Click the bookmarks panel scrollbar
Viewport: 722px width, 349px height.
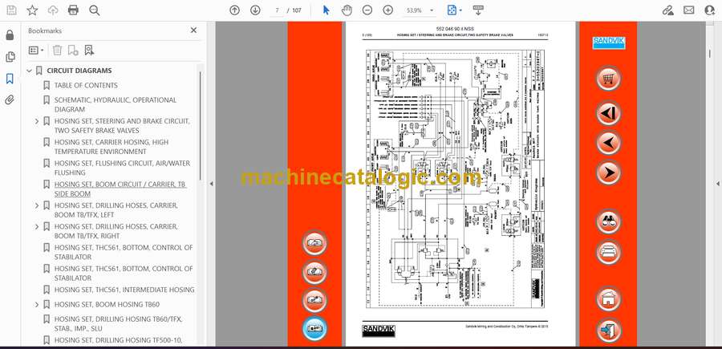click(x=201, y=124)
